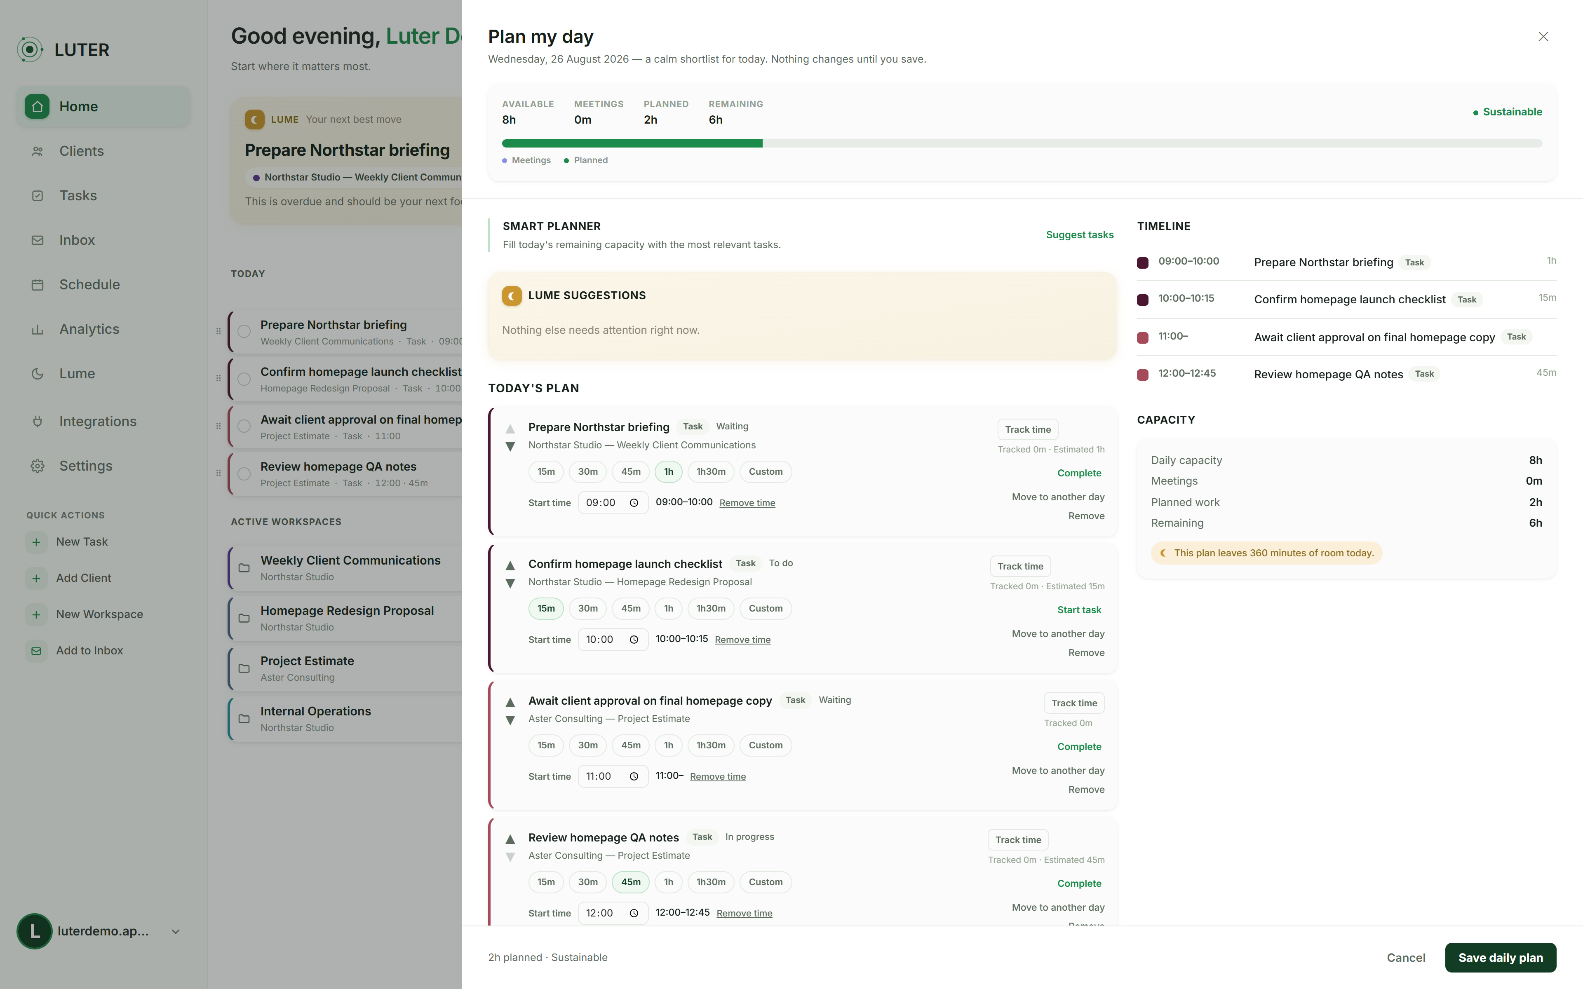Click color marker for 09:00–10:00 timeline entry
Screen dimensions: 1583x989
tap(1143, 263)
